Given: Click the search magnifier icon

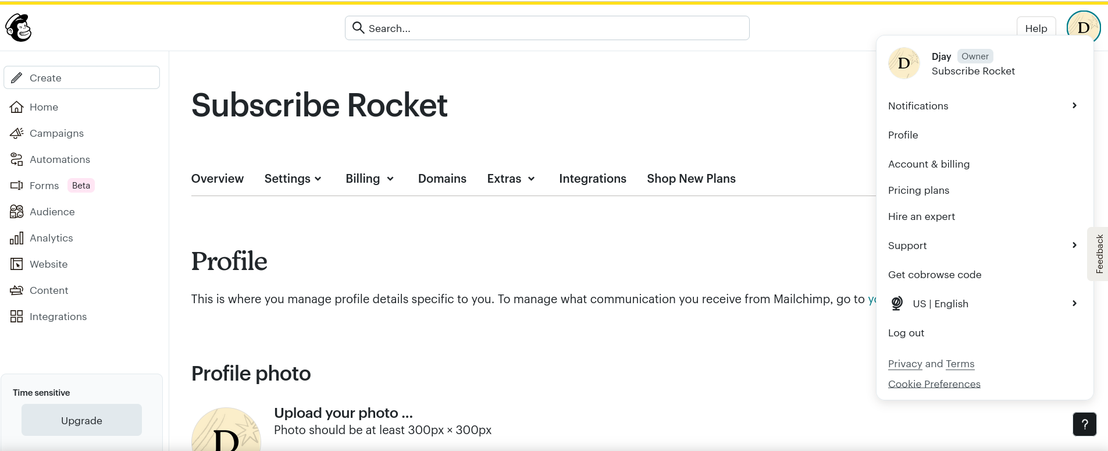Looking at the screenshot, I should (358, 28).
